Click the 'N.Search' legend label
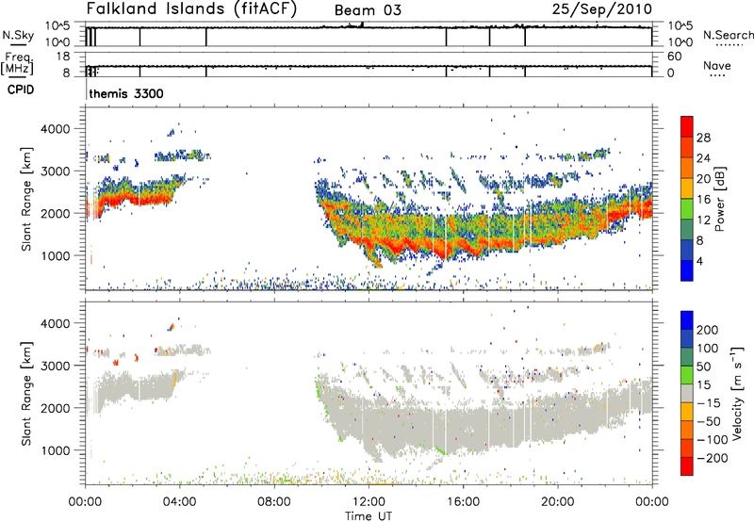This screenshot has width=754, height=522. [x=728, y=35]
